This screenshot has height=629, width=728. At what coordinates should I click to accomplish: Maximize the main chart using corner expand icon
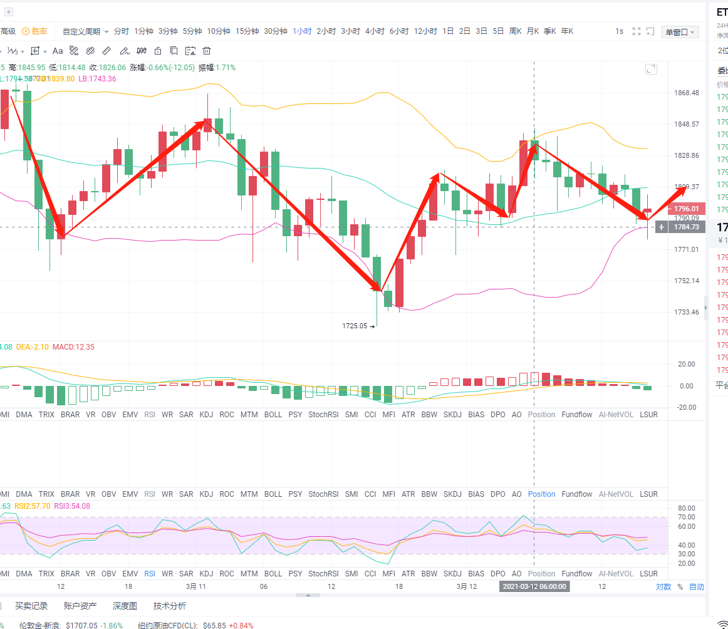coord(652,70)
